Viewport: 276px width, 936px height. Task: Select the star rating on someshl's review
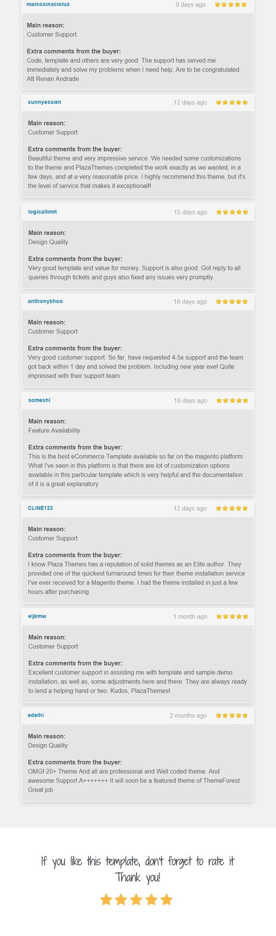232,401
